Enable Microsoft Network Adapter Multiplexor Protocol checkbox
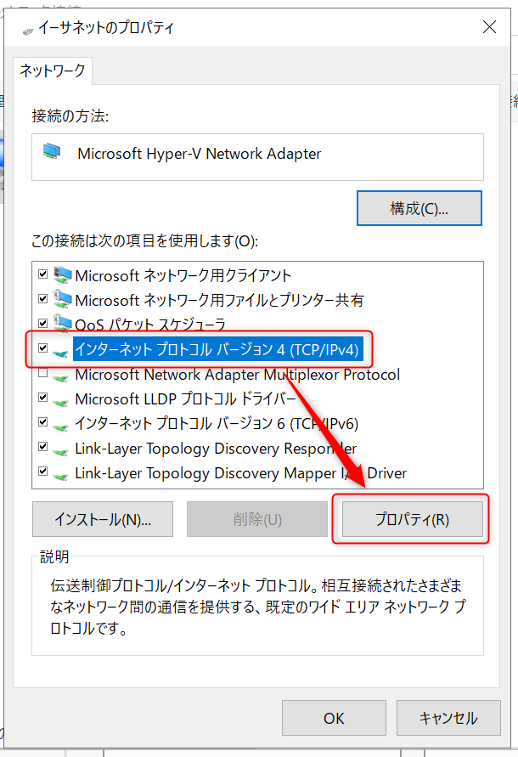Viewport: 518px width, 757px height. (x=42, y=374)
